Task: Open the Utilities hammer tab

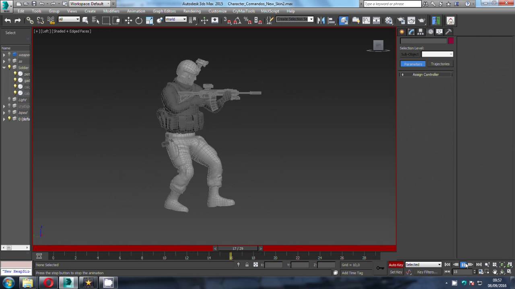Action: tap(449, 32)
